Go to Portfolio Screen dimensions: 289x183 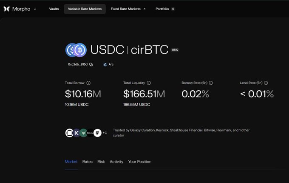point(162,9)
